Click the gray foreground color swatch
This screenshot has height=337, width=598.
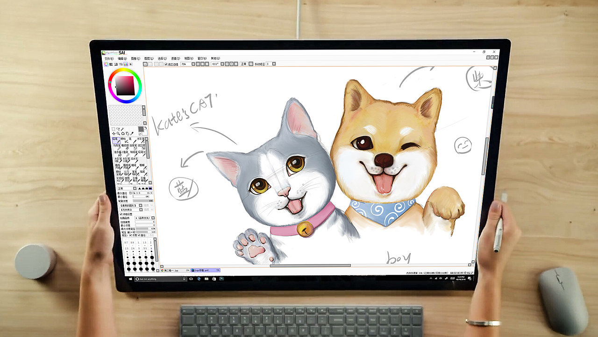141,129
